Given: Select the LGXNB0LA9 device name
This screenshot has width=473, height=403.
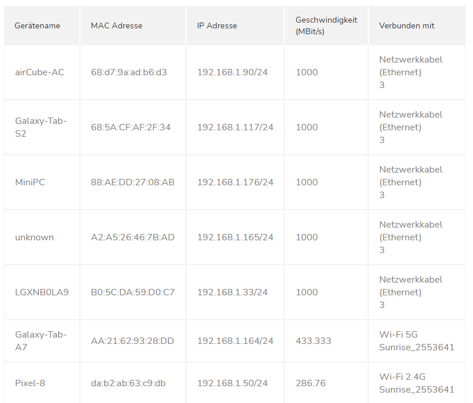Looking at the screenshot, I should point(42,292).
